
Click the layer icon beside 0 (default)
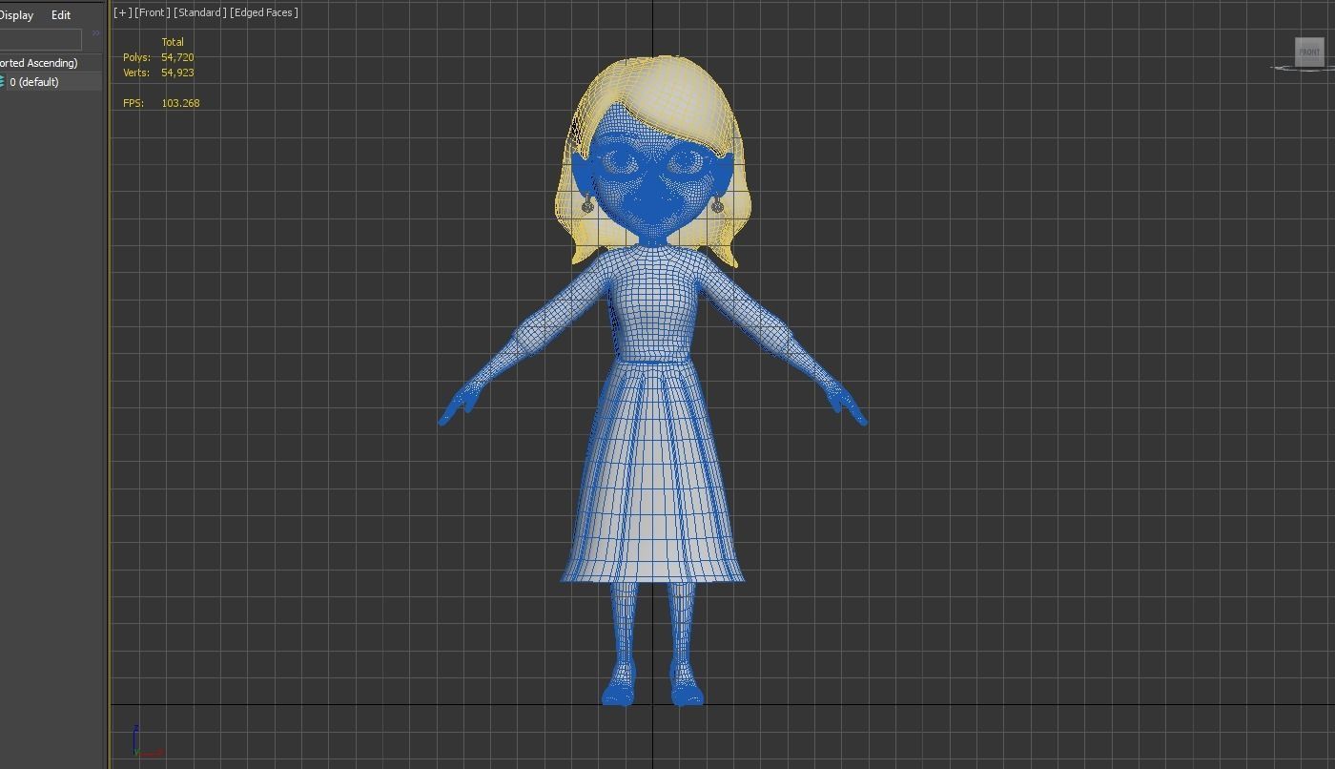click(x=2, y=82)
